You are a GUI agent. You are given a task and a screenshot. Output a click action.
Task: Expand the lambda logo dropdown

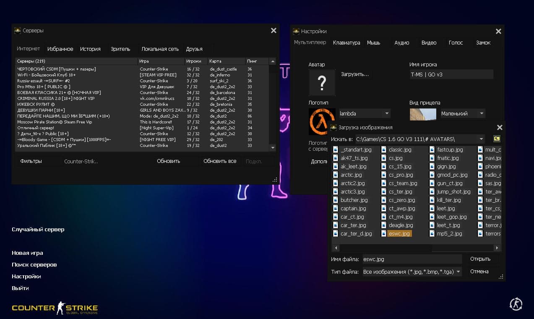click(386, 113)
